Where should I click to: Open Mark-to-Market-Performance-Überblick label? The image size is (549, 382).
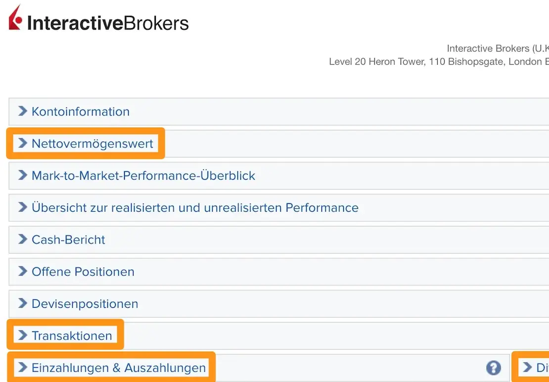coord(143,176)
